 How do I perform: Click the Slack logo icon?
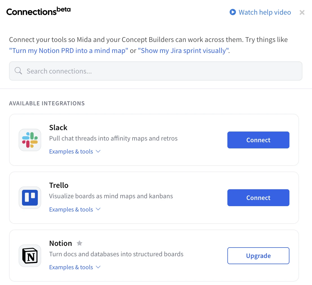[30, 140]
